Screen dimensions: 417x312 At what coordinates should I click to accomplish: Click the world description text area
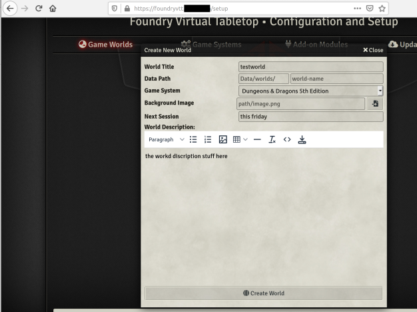point(264,215)
